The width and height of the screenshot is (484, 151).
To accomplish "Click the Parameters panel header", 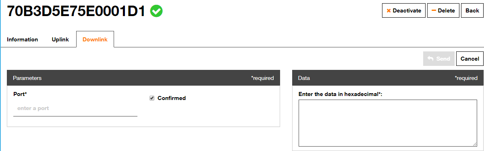I will coord(143,78).
